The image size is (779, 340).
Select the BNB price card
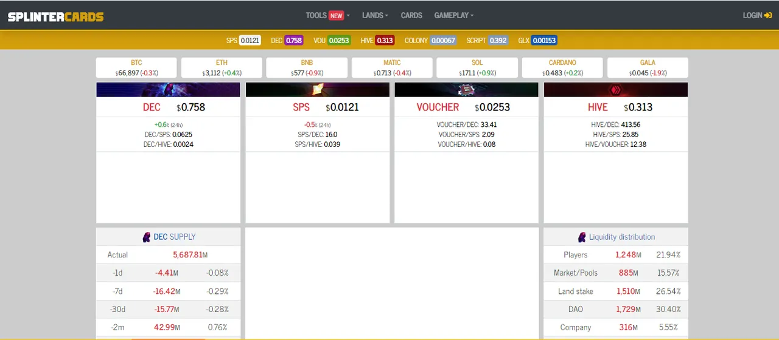307,67
